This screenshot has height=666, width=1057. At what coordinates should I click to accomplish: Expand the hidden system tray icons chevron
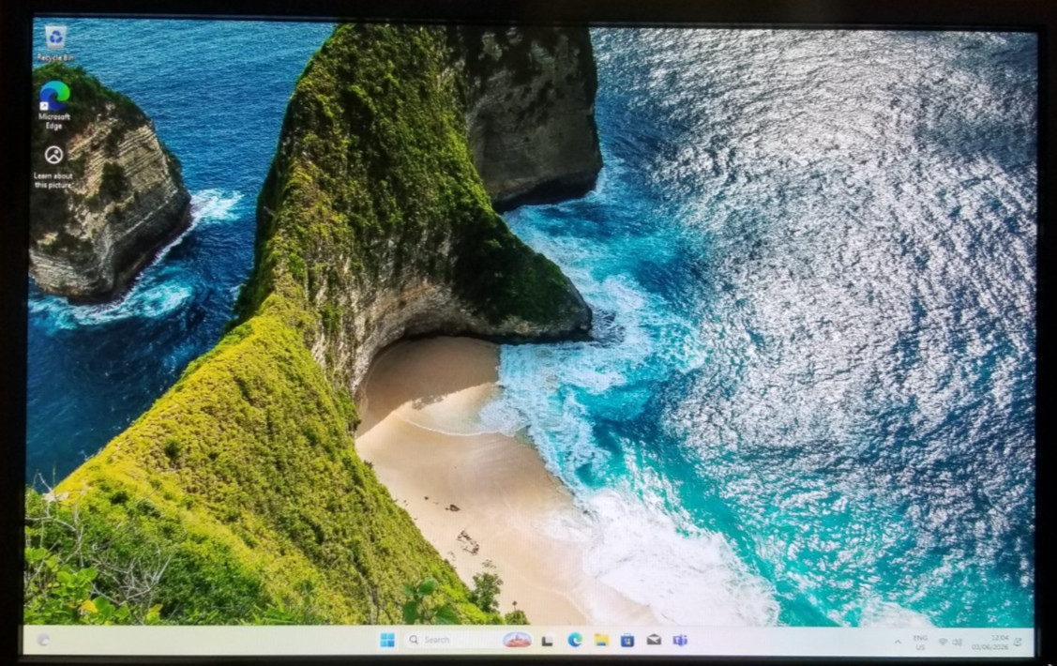pyautogui.click(x=898, y=642)
